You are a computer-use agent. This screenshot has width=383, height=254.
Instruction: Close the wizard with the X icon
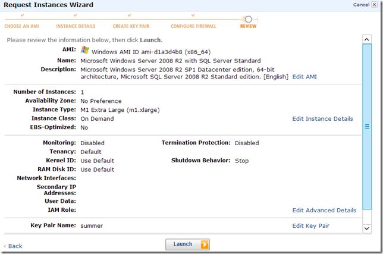[x=375, y=4]
